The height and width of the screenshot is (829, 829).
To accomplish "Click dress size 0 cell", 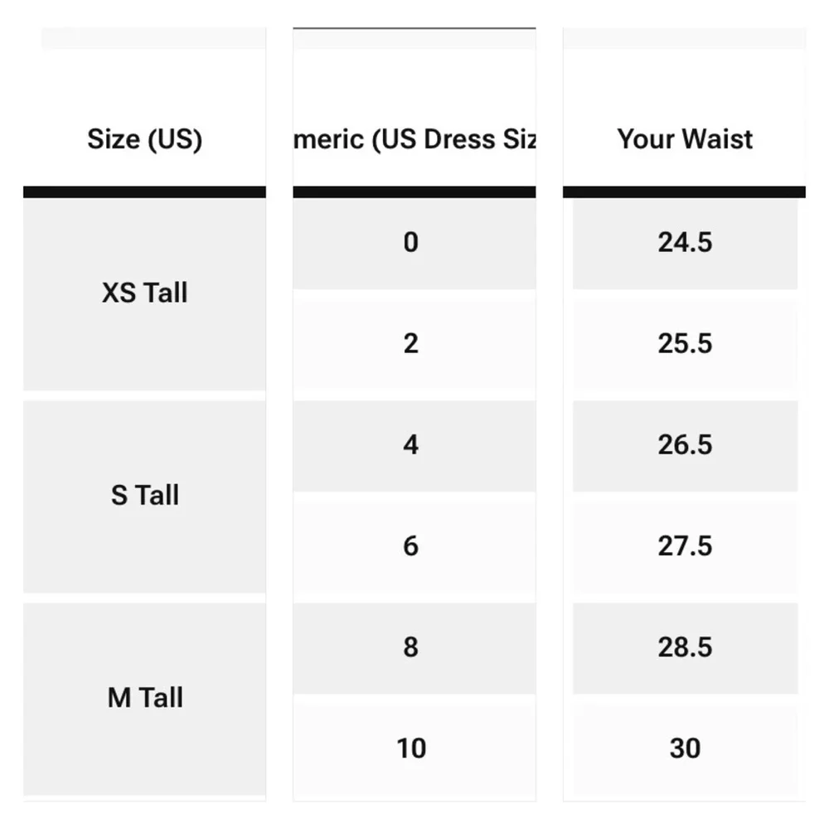I will [411, 243].
